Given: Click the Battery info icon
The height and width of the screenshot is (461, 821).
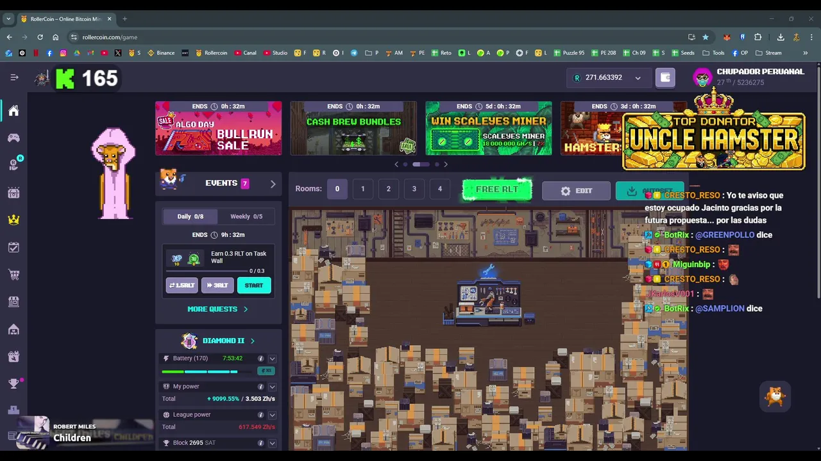Looking at the screenshot, I should tap(260, 359).
